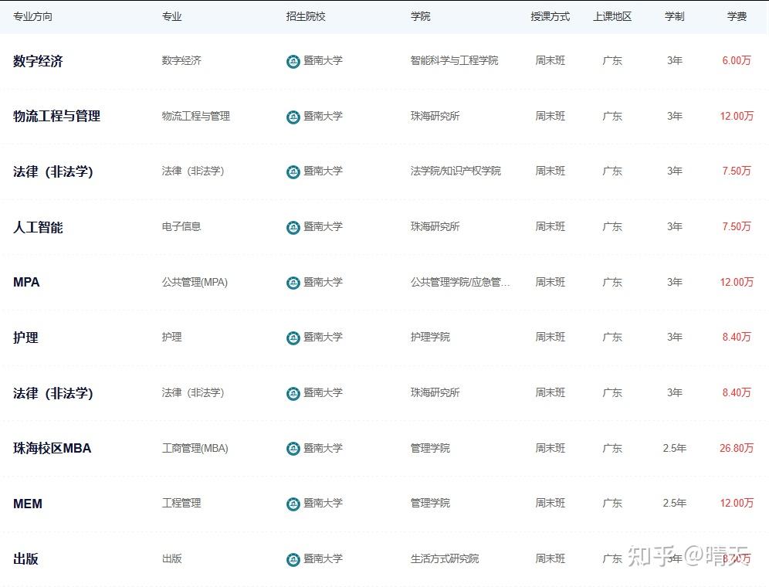
Task: Open the 护理 program title
Action: tap(25, 338)
